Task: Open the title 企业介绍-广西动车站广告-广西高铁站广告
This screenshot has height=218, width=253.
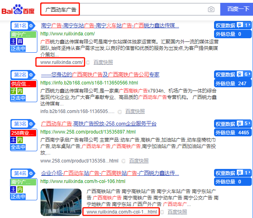Action: click(x=110, y=173)
